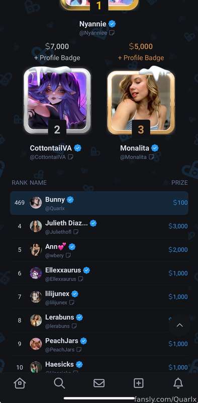Click Lerabuns avatar image
Viewport: 198px width, 403px height.
click(x=36, y=320)
